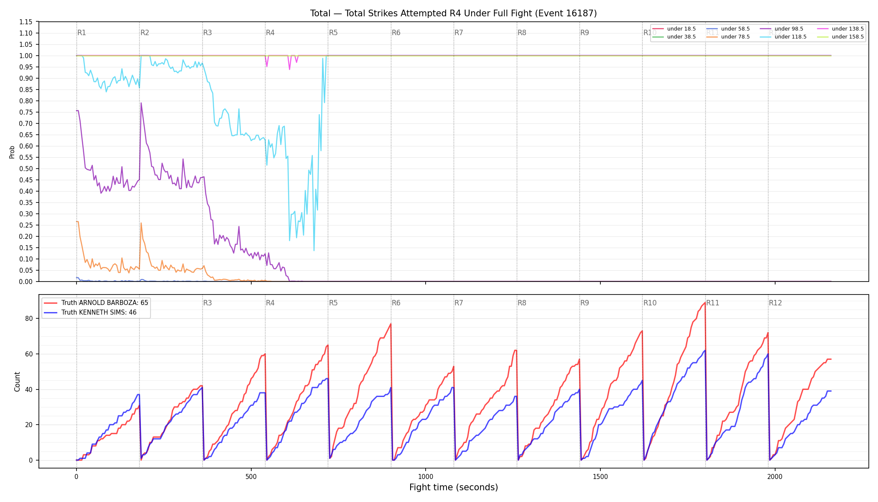
Task: Click the 2000 tick on fight time axis
Action: tap(775, 476)
